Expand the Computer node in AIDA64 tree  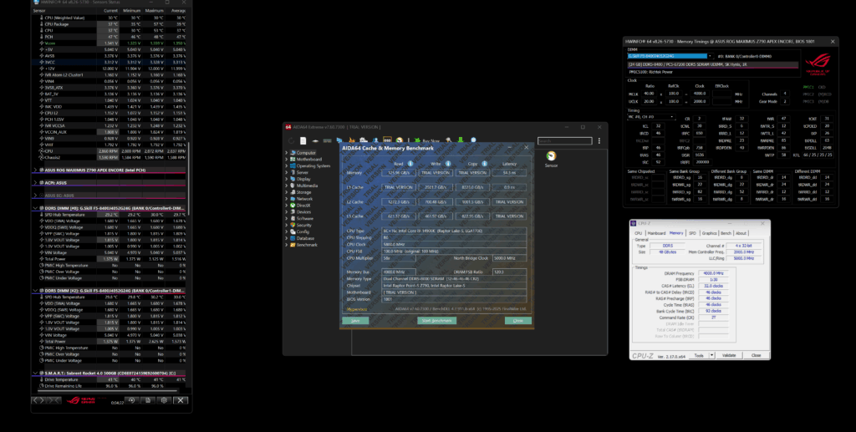(287, 153)
